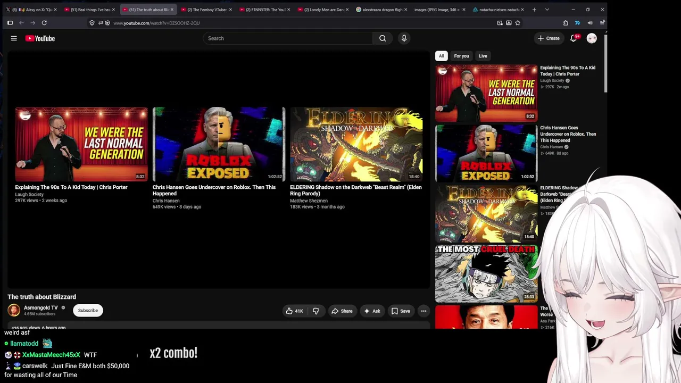Screen dimensions: 681x383
Task: Click the Ask button
Action: [x=371, y=311]
